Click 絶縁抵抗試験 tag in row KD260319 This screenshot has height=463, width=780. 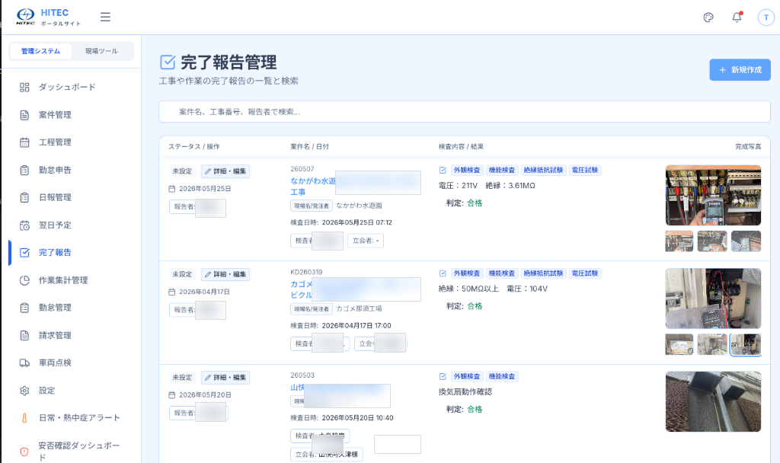pyautogui.click(x=543, y=273)
